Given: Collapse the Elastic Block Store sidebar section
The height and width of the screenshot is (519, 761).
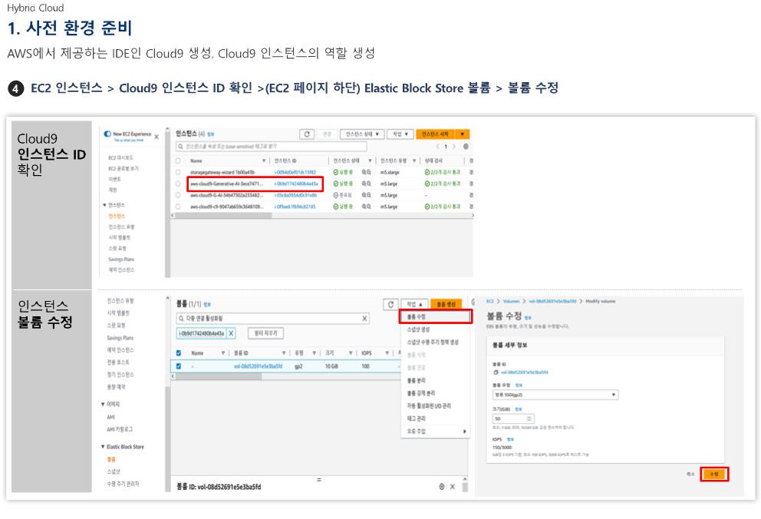Looking at the screenshot, I should [x=103, y=447].
